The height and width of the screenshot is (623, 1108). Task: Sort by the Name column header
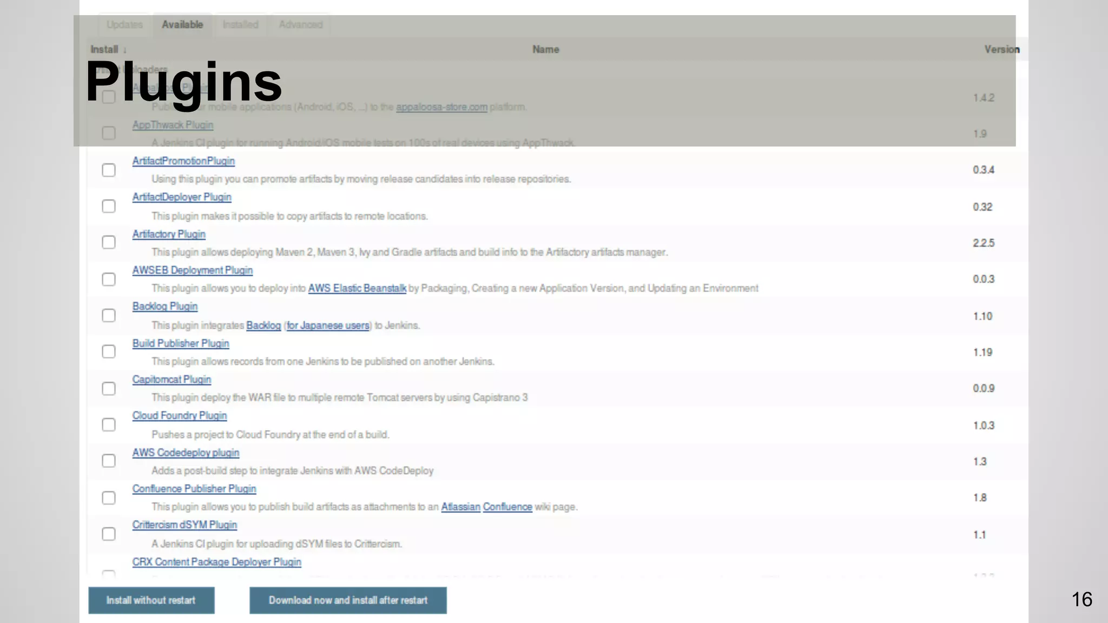coord(545,50)
